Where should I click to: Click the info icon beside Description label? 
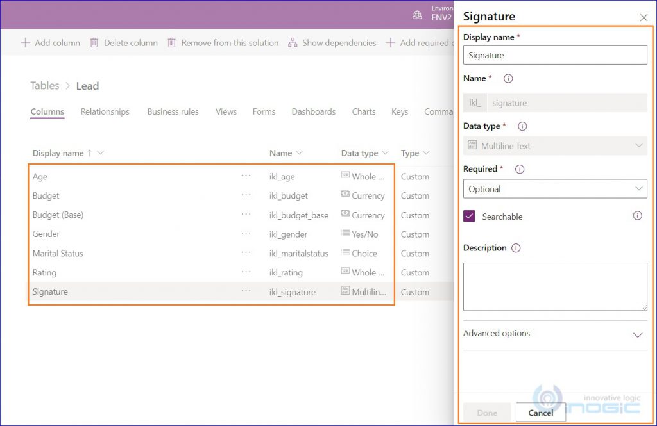click(x=516, y=248)
